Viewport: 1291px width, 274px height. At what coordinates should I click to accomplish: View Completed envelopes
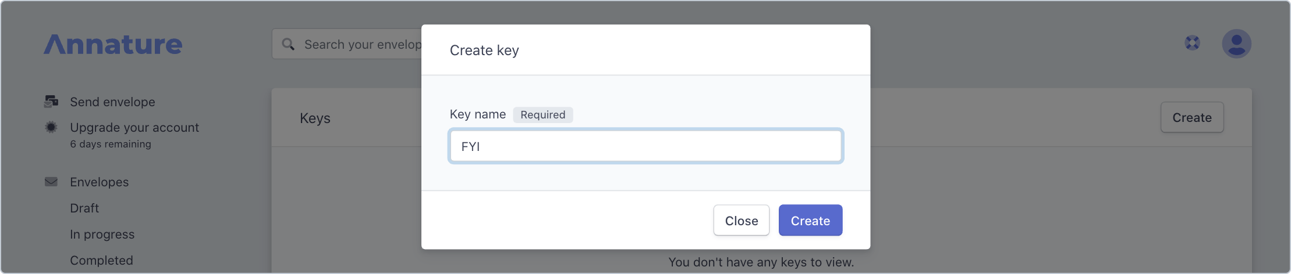[101, 261]
